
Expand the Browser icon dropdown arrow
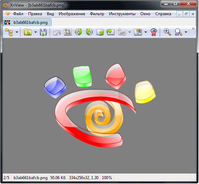pyautogui.click(x=17, y=32)
